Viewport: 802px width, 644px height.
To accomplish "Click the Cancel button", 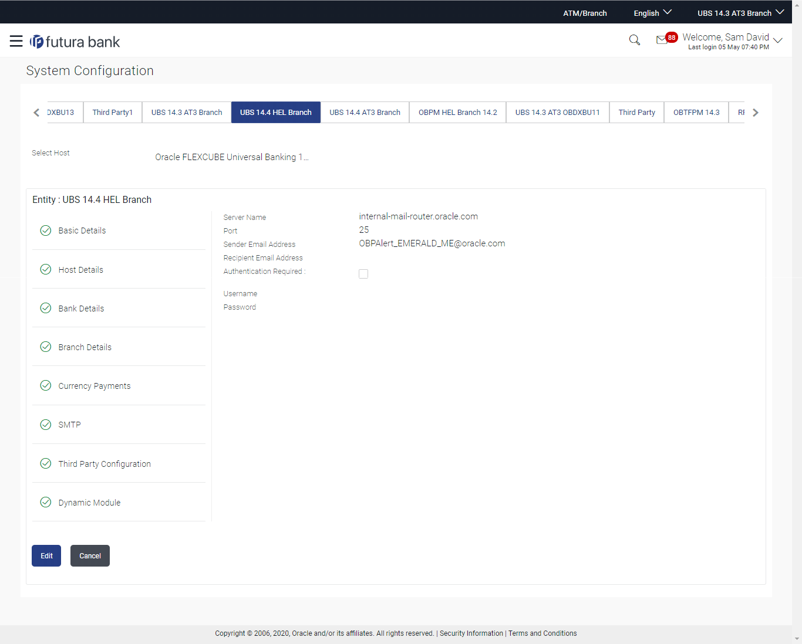I will 90,555.
